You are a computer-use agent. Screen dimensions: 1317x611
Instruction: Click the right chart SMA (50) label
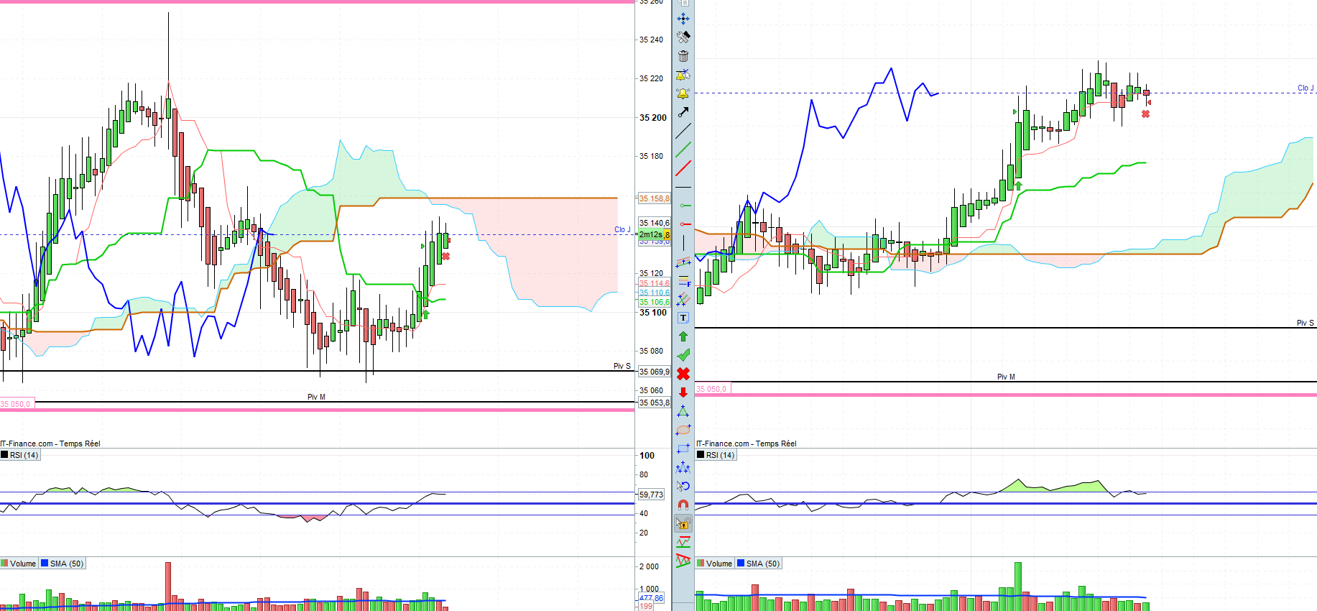[759, 564]
